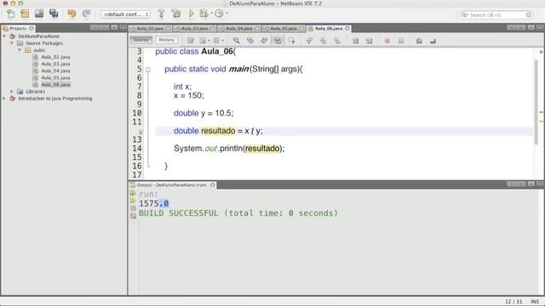Click the Redo toolbar icon

[x=86, y=14]
